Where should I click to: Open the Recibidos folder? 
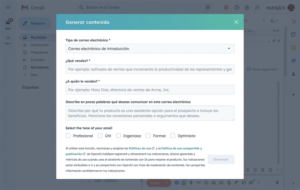[x=39, y=37]
